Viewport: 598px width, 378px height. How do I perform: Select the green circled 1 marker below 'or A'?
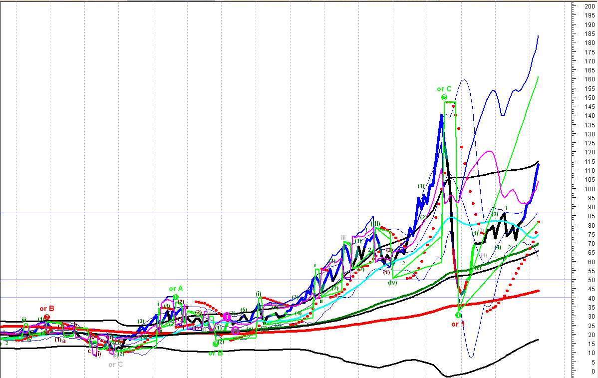176,297
